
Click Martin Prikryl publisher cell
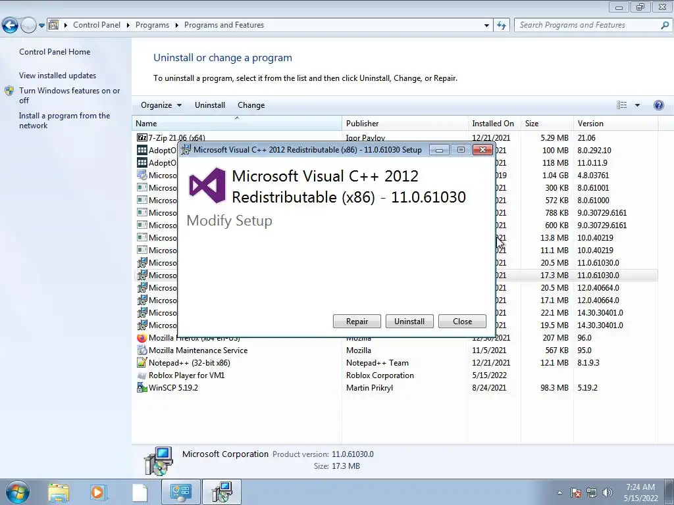tap(370, 388)
